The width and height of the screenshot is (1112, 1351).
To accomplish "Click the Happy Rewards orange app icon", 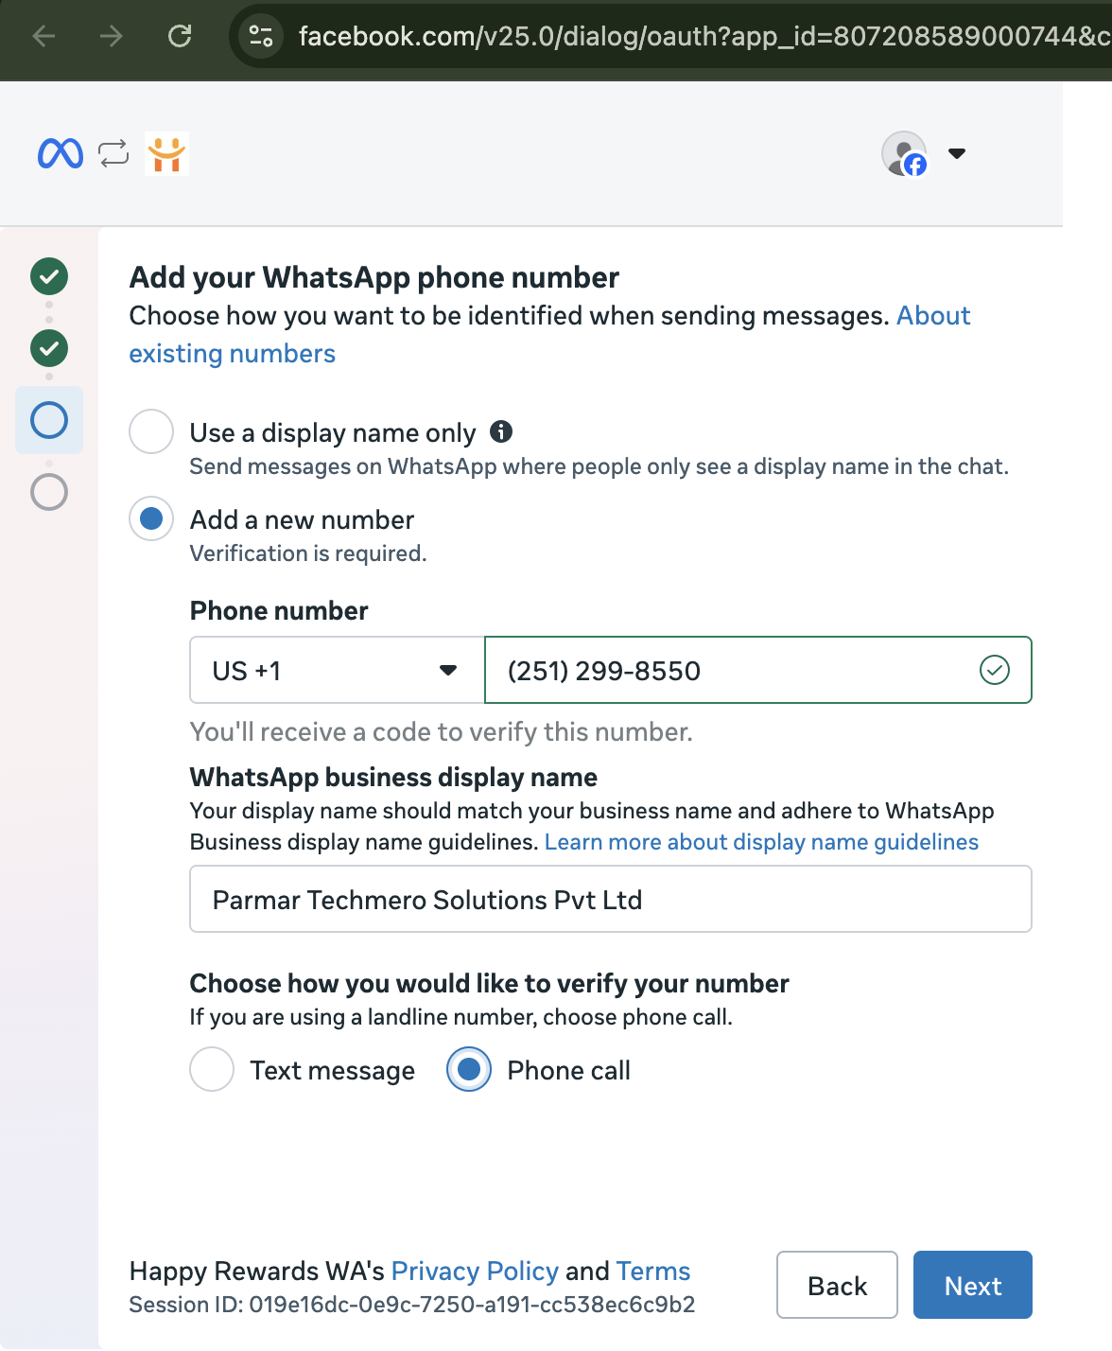I will [x=166, y=153].
